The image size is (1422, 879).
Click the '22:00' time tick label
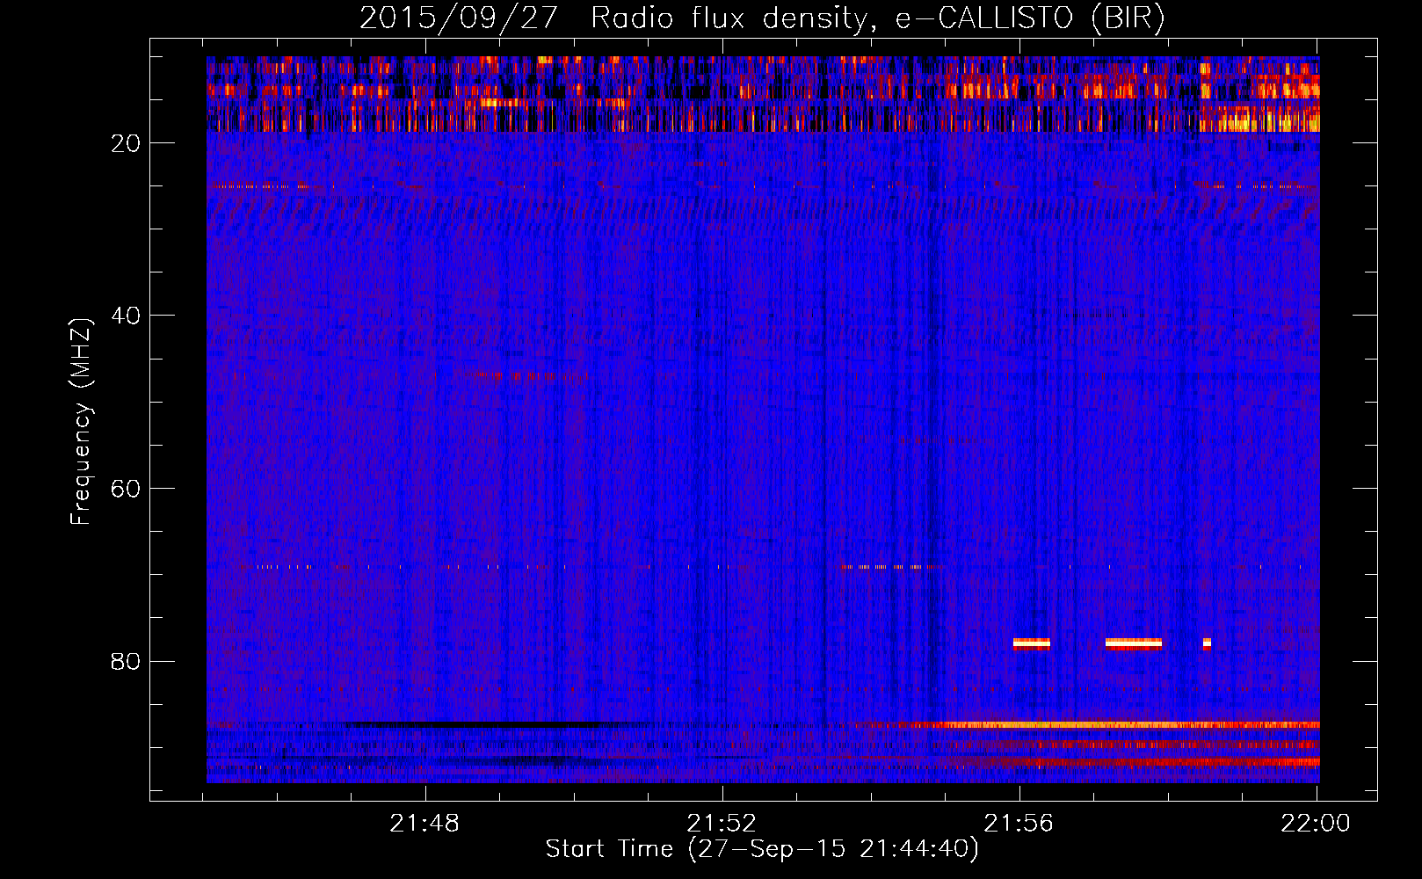1316,824
